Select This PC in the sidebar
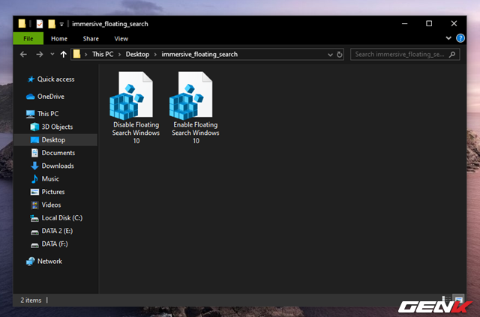The height and width of the screenshot is (317, 480). click(42, 114)
